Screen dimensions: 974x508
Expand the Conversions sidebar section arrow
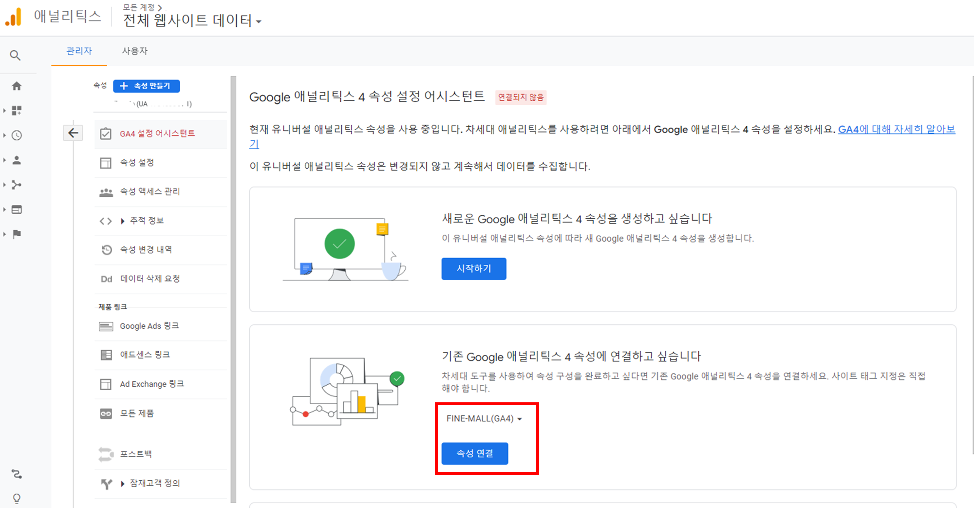tap(4, 234)
